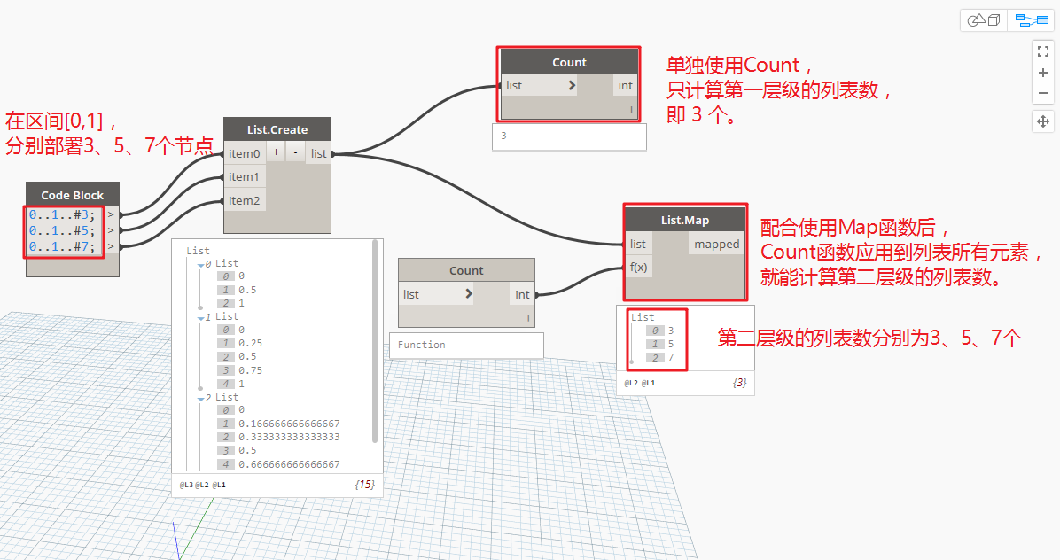Viewport: 1060px width, 560px height.
Task: Select value 0.75 in list preview
Action: click(250, 370)
